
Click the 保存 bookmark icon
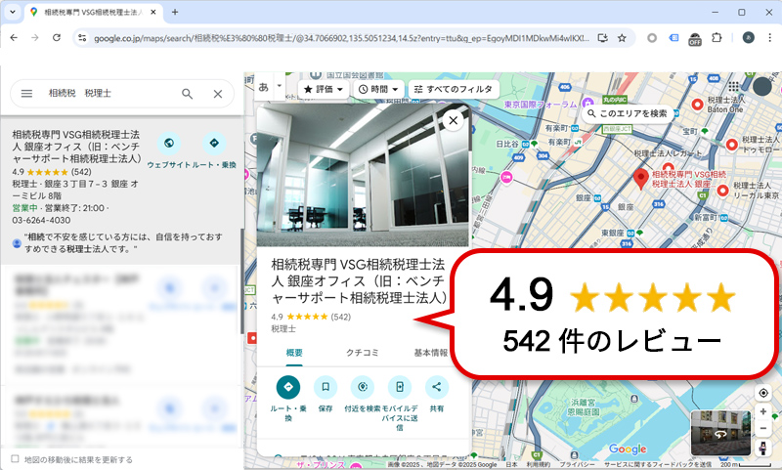(326, 387)
